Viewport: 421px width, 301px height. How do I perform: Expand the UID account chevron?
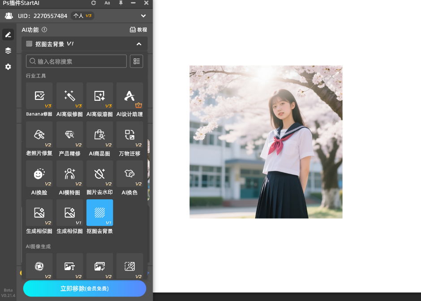point(143,16)
